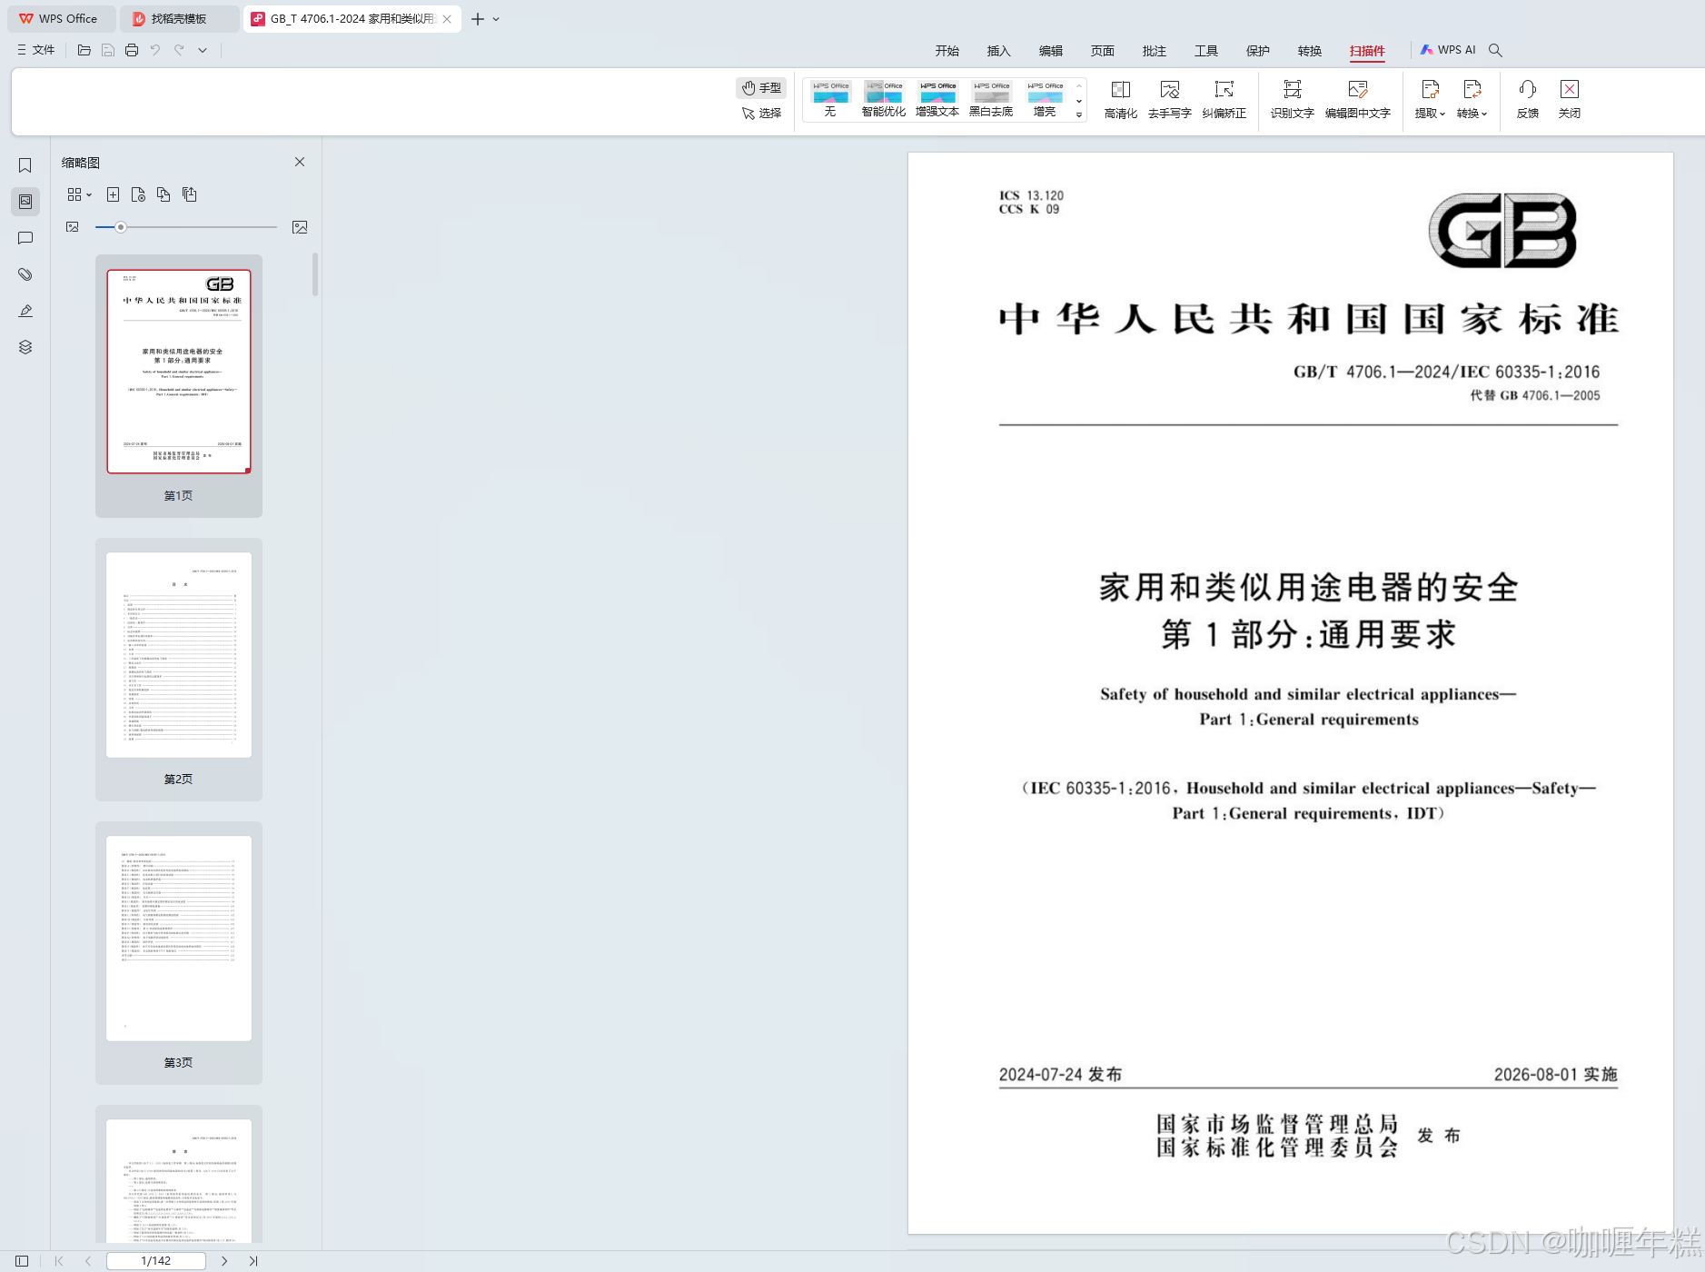Open the 批注 ribbon tab
The width and height of the screenshot is (1705, 1272).
[1155, 51]
